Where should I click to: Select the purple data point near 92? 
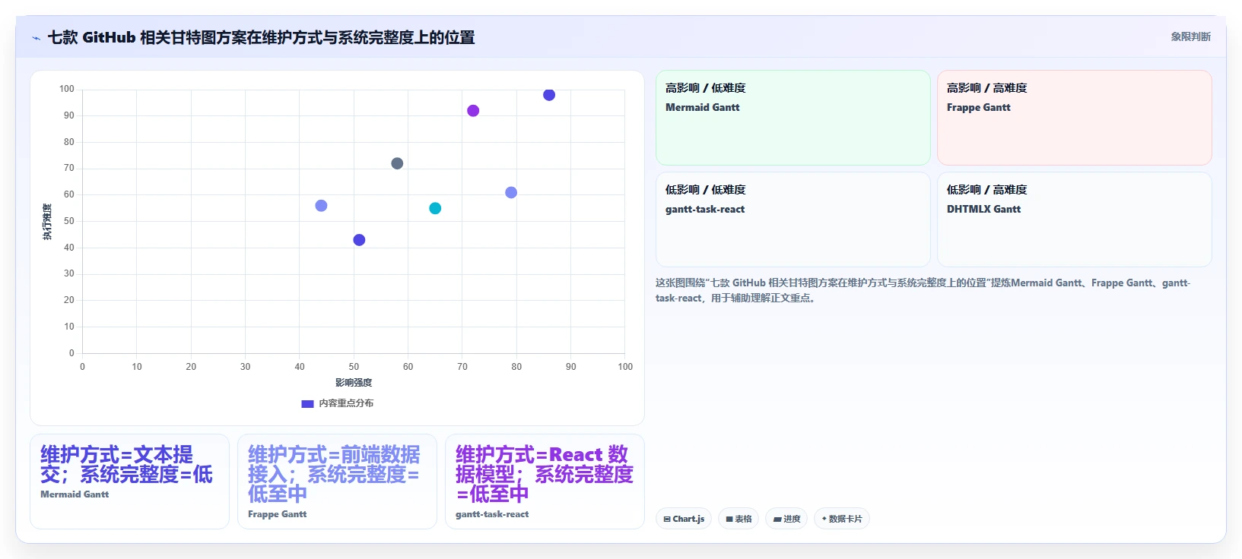(x=473, y=111)
